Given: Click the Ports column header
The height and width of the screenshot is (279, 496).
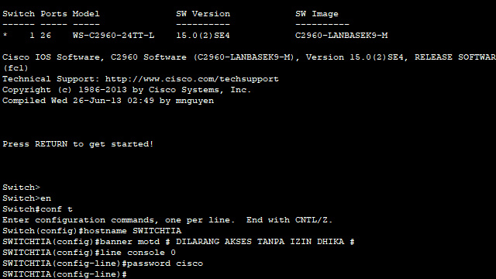Looking at the screenshot, I should [x=53, y=14].
